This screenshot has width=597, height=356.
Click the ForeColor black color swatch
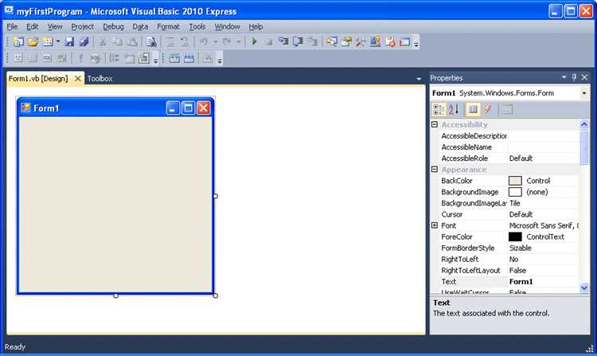pos(515,237)
